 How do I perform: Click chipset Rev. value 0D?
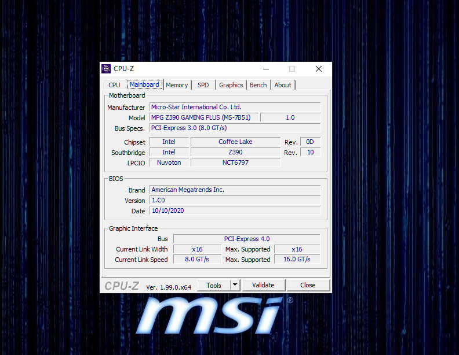(x=310, y=142)
